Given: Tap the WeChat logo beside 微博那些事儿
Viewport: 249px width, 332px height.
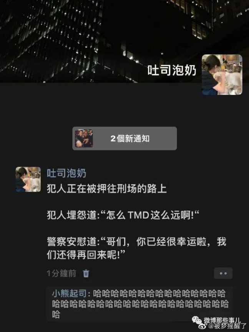Looking at the screenshot, I should coord(197,319).
